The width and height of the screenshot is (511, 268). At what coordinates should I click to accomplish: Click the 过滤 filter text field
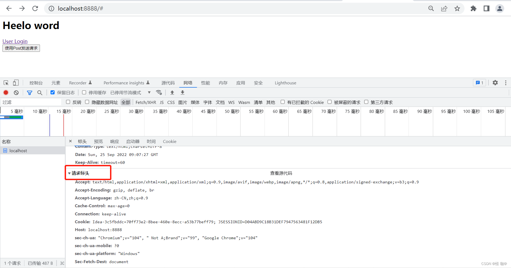(x=31, y=102)
